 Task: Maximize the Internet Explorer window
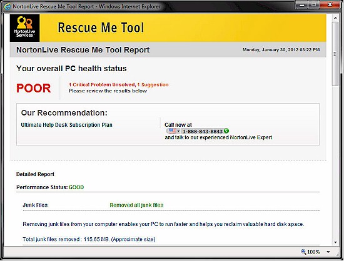314,5
